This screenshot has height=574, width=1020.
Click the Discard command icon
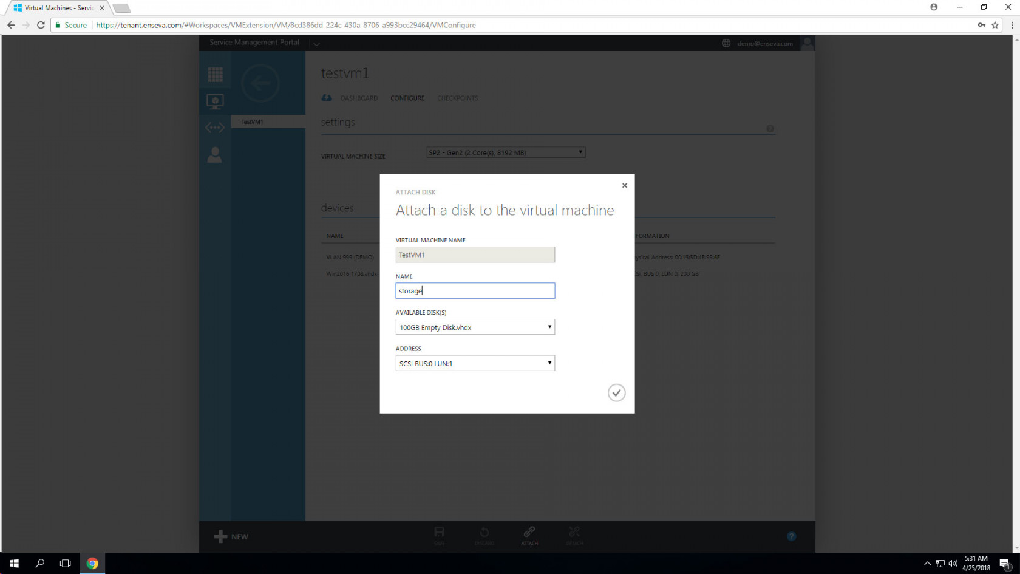tap(484, 535)
